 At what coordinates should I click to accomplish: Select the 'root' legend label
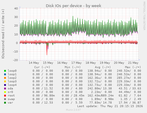(11, 96)
